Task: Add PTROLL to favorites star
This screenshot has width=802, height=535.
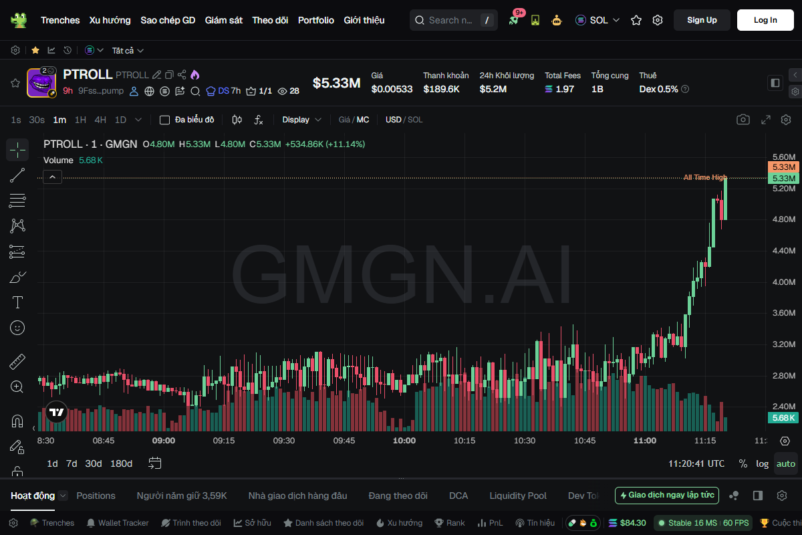Action: [15, 83]
